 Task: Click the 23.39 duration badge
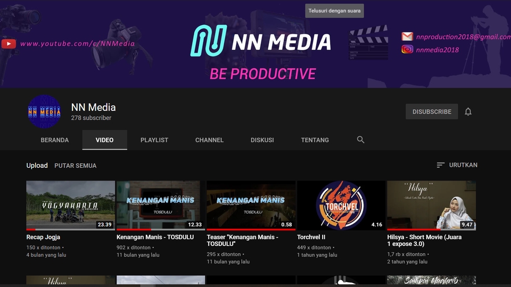(x=104, y=224)
